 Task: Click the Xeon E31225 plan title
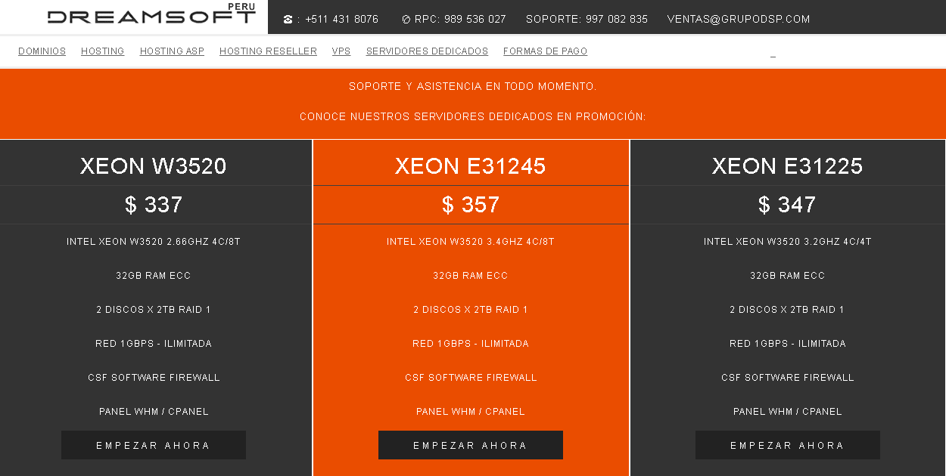(788, 166)
